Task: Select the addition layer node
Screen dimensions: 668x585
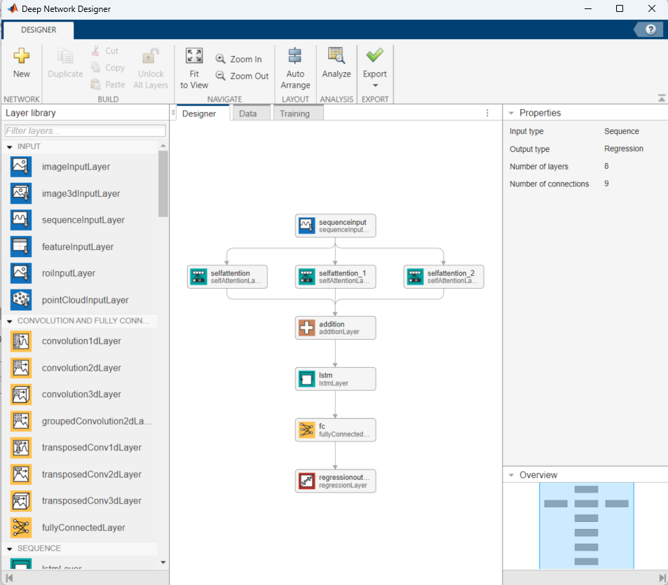Action: [335, 328]
